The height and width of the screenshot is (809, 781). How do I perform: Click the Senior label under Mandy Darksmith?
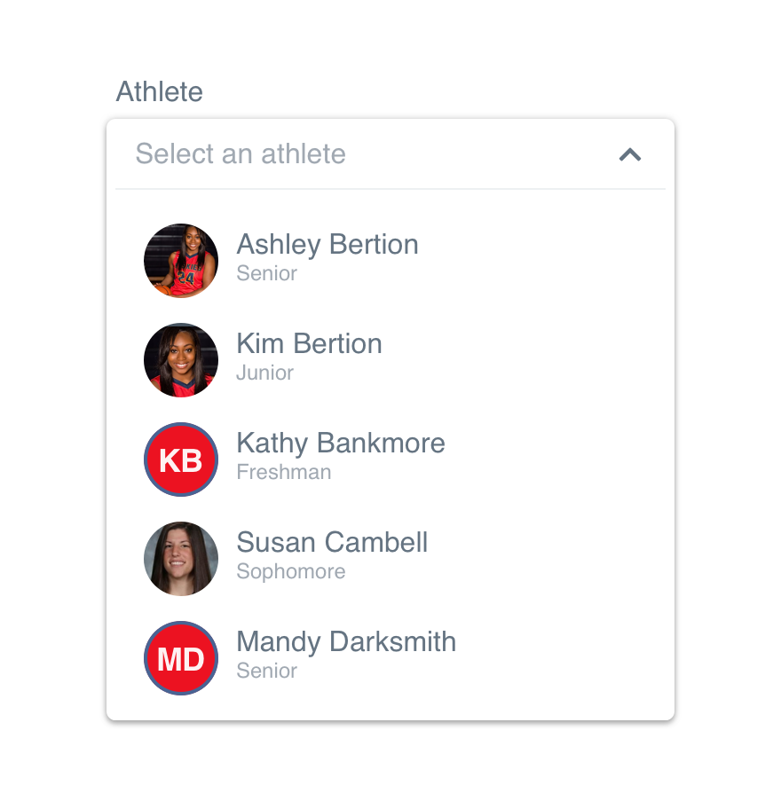267,671
